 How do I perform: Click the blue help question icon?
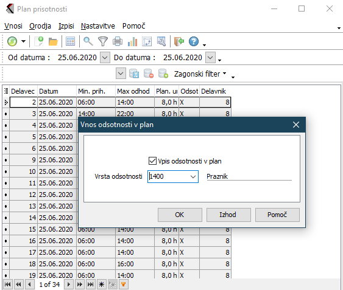point(194,41)
